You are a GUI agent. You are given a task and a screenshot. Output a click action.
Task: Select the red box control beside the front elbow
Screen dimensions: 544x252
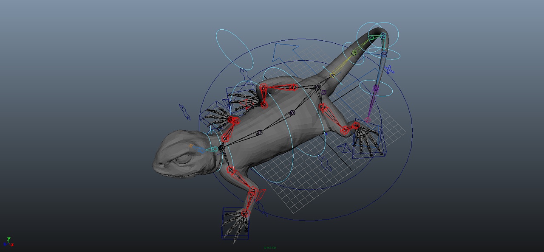tap(260, 195)
